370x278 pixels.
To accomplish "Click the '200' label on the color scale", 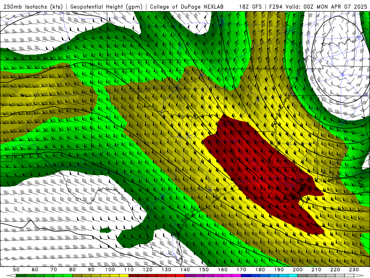I will [x=297, y=270].
